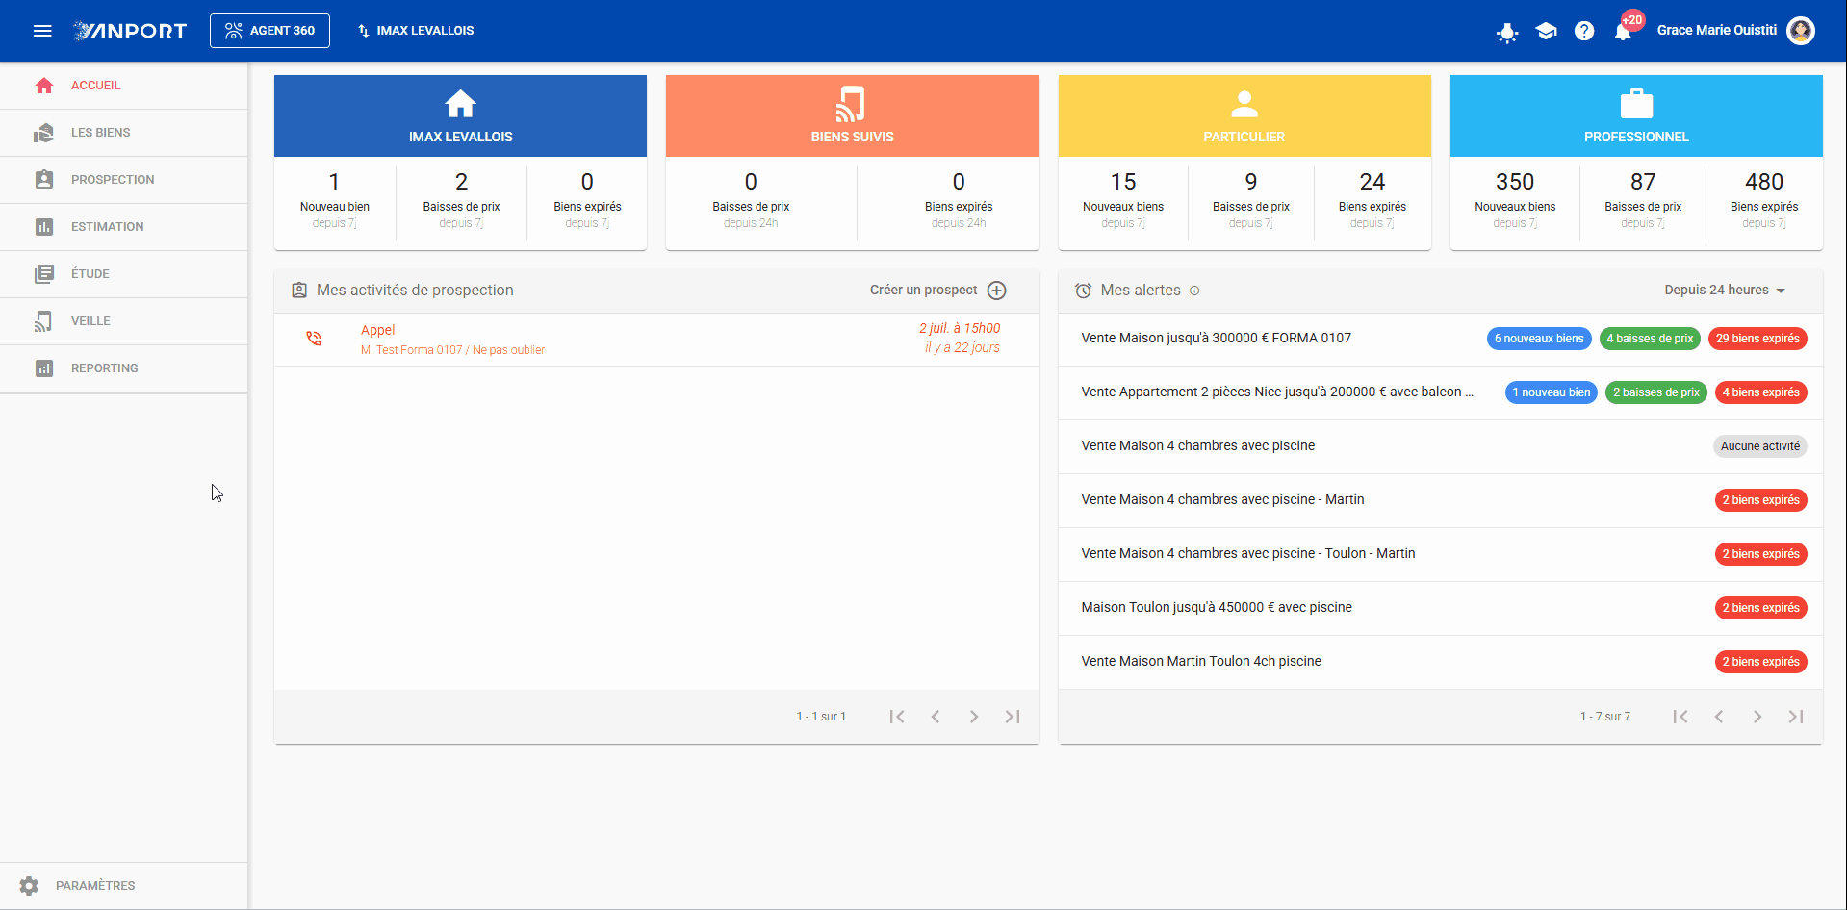This screenshot has height=910, width=1847.
Task: Open the help question mark icon
Action: [x=1584, y=31]
